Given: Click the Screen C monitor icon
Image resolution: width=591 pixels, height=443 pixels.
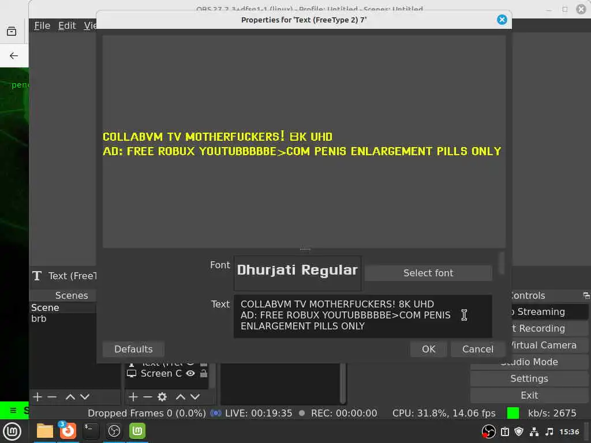Looking at the screenshot, I should pyautogui.click(x=132, y=373).
